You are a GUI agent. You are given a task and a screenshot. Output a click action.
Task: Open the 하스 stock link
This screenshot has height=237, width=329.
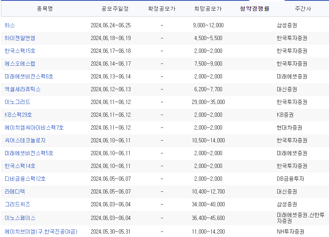click(10, 25)
